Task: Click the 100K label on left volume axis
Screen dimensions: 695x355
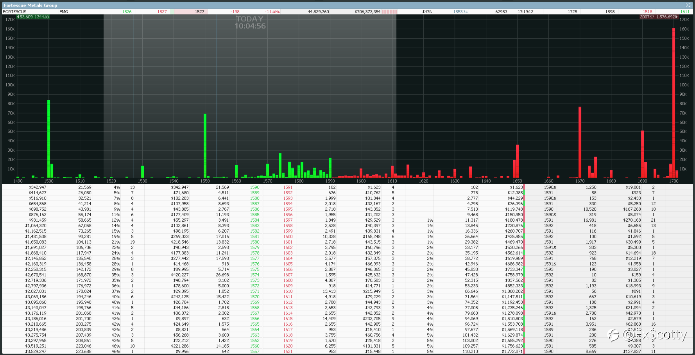Action: [x=10, y=85]
